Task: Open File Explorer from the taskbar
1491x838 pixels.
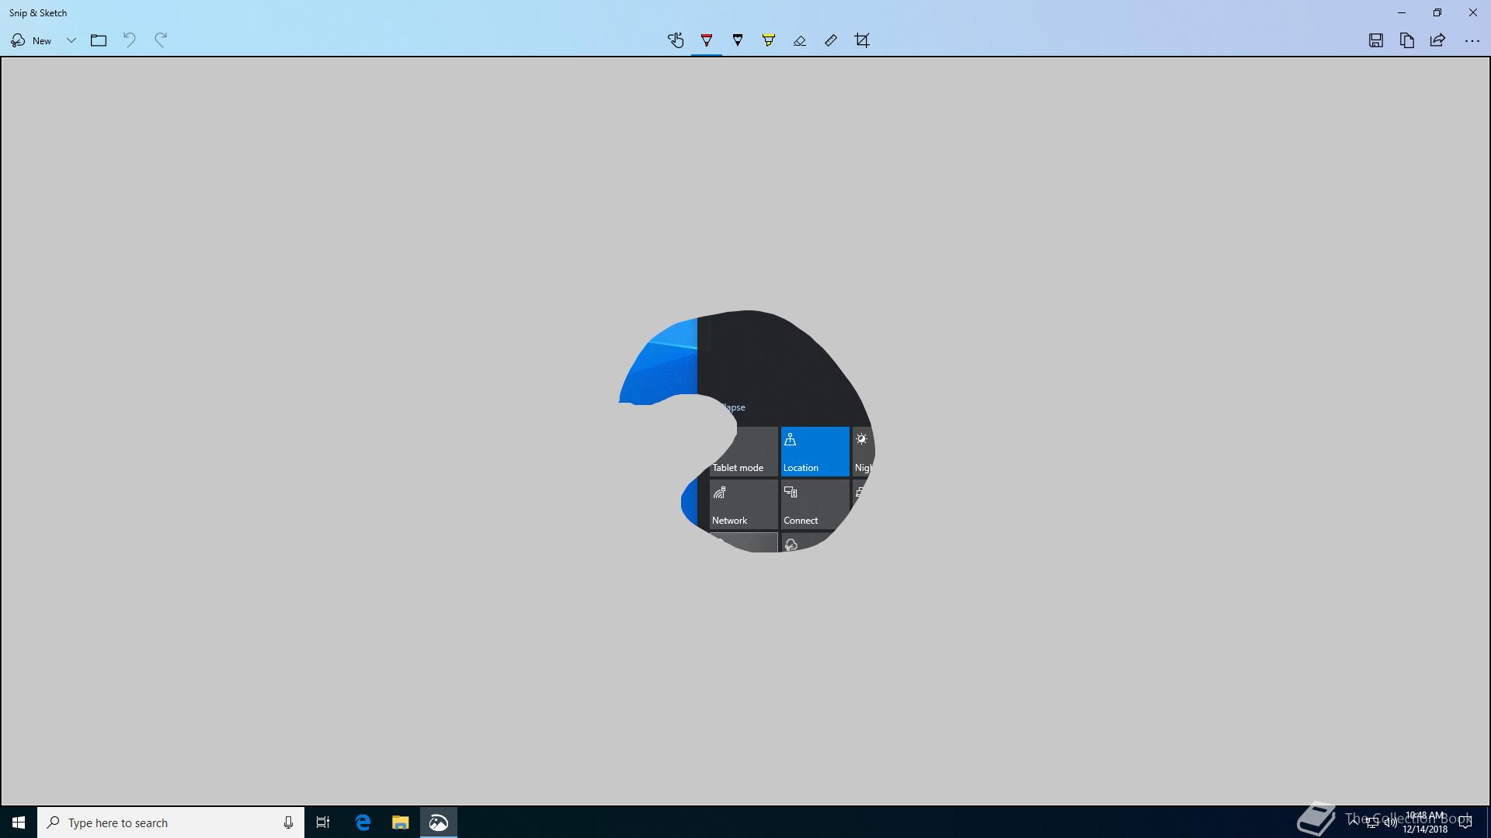Action: point(400,822)
